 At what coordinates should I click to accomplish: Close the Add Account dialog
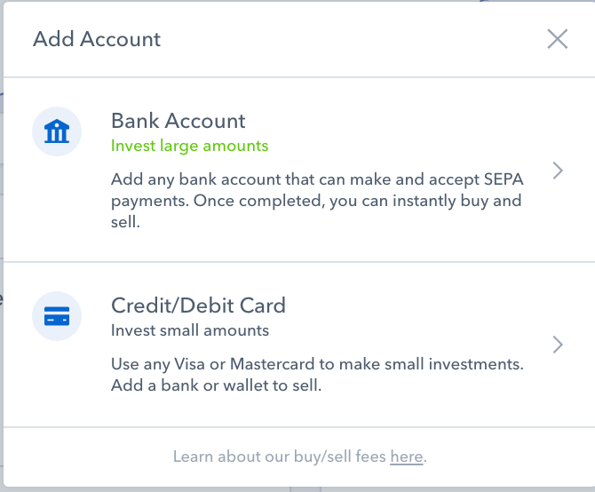pyautogui.click(x=557, y=39)
